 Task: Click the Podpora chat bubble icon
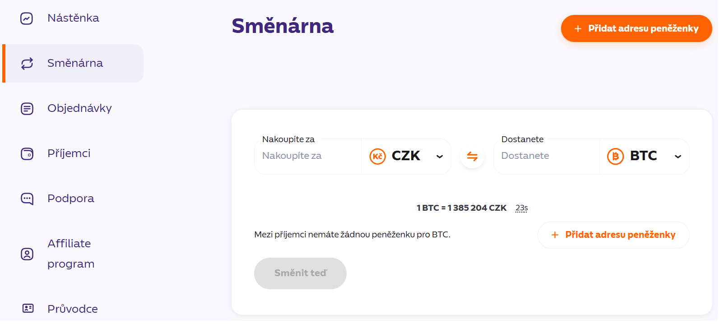27,199
